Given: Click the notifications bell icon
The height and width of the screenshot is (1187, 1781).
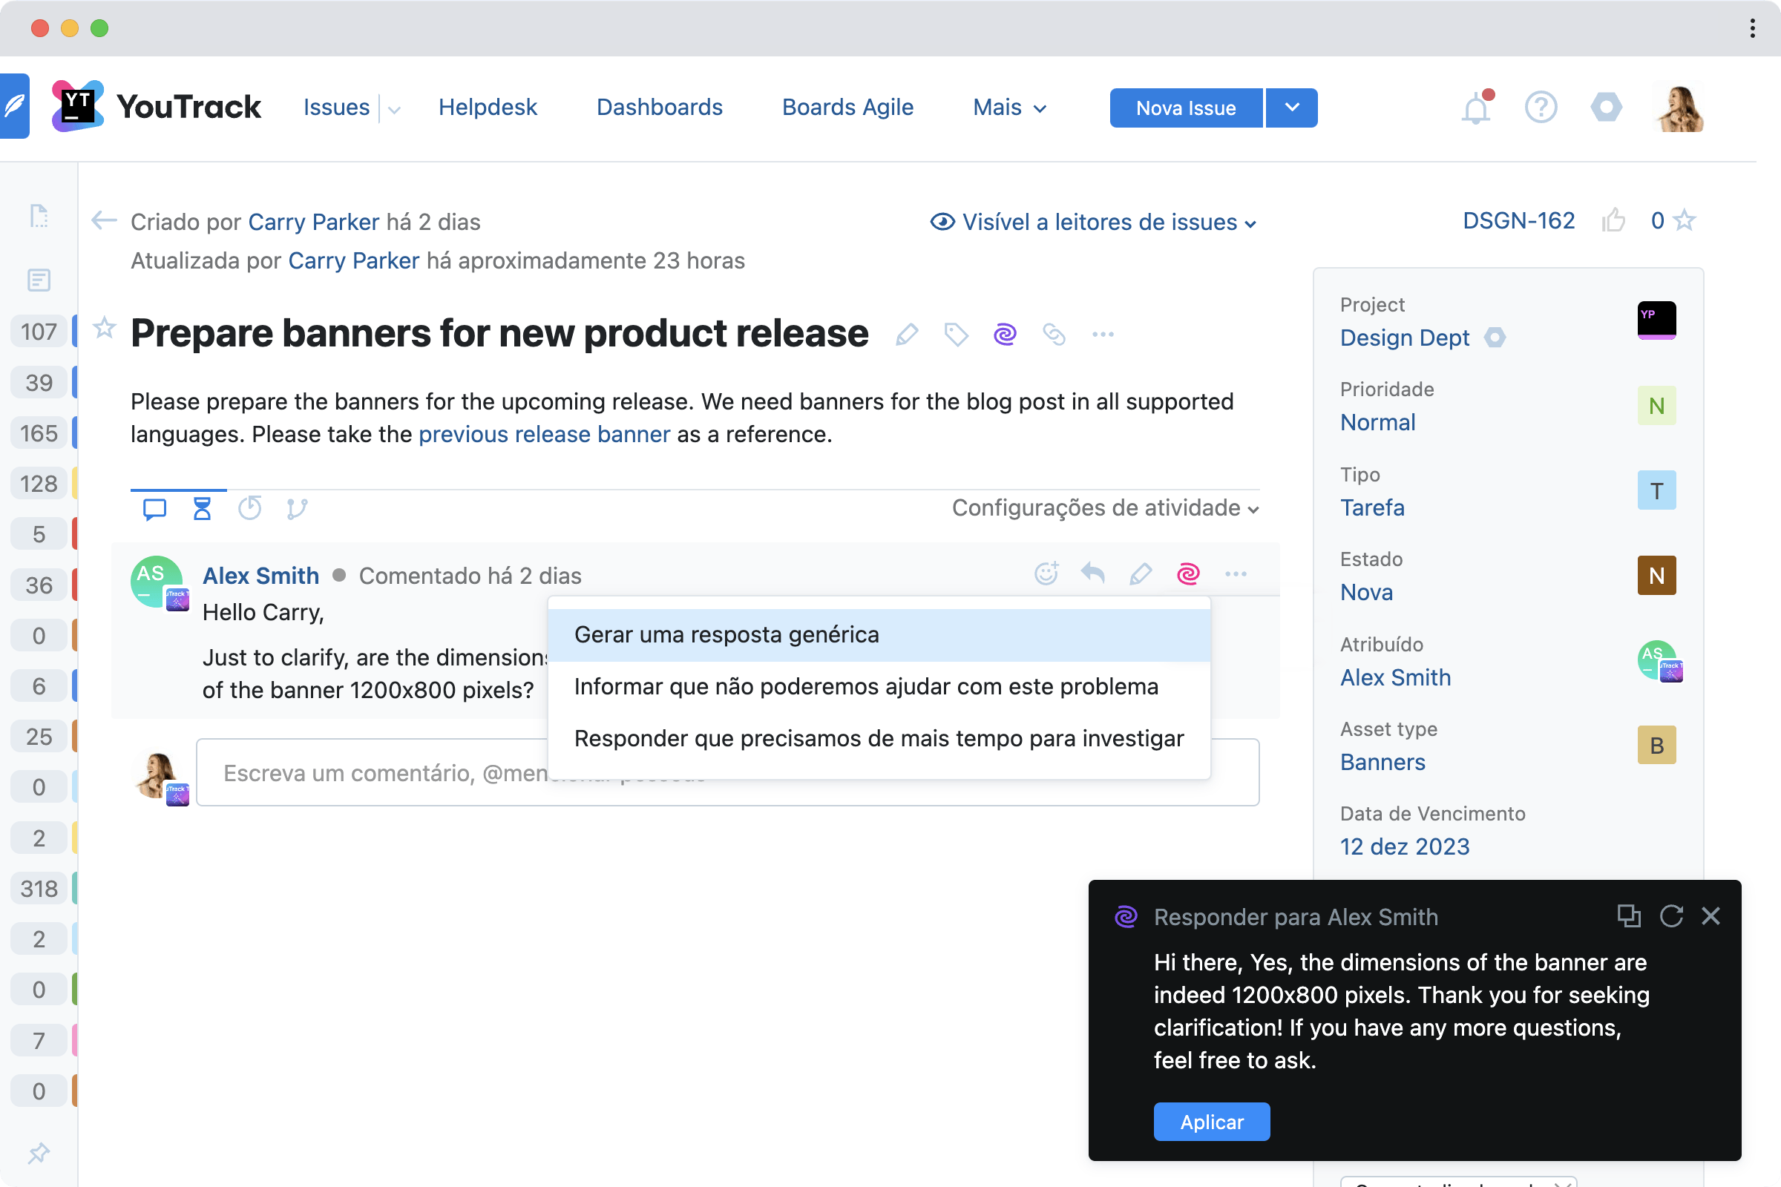Looking at the screenshot, I should coord(1475,108).
